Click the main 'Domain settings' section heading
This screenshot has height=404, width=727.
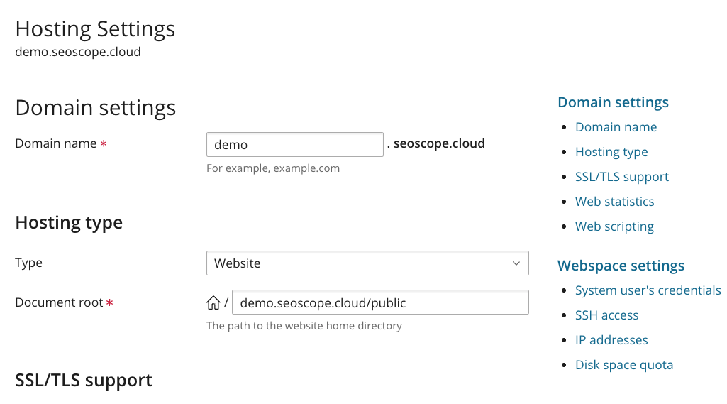point(96,108)
